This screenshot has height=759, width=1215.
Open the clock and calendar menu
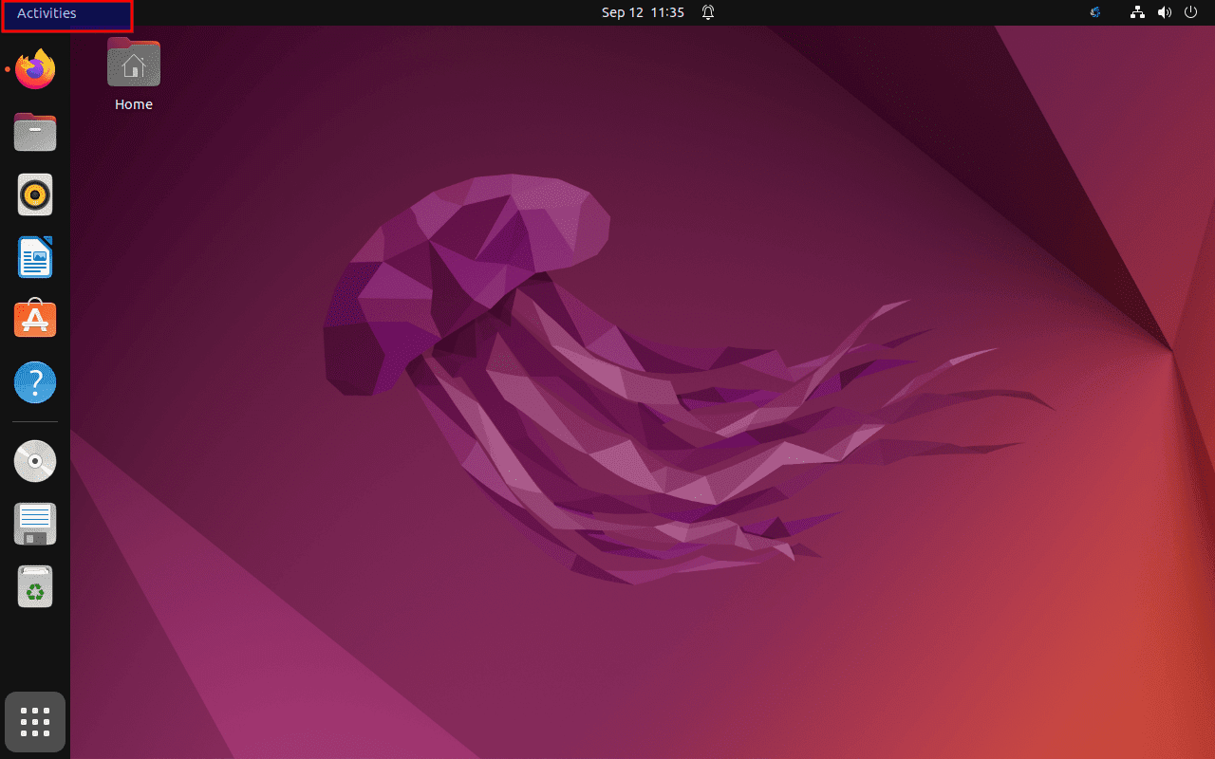642,13
